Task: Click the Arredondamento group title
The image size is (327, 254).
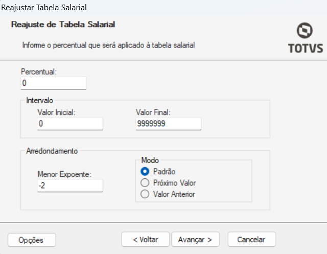Action: pyautogui.click(x=52, y=151)
